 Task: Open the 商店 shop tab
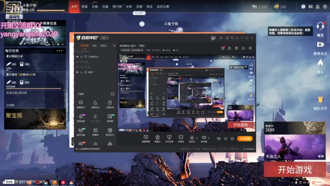[x=149, y=7]
